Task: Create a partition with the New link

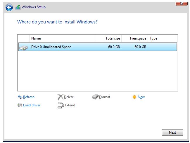Action: (x=141, y=97)
